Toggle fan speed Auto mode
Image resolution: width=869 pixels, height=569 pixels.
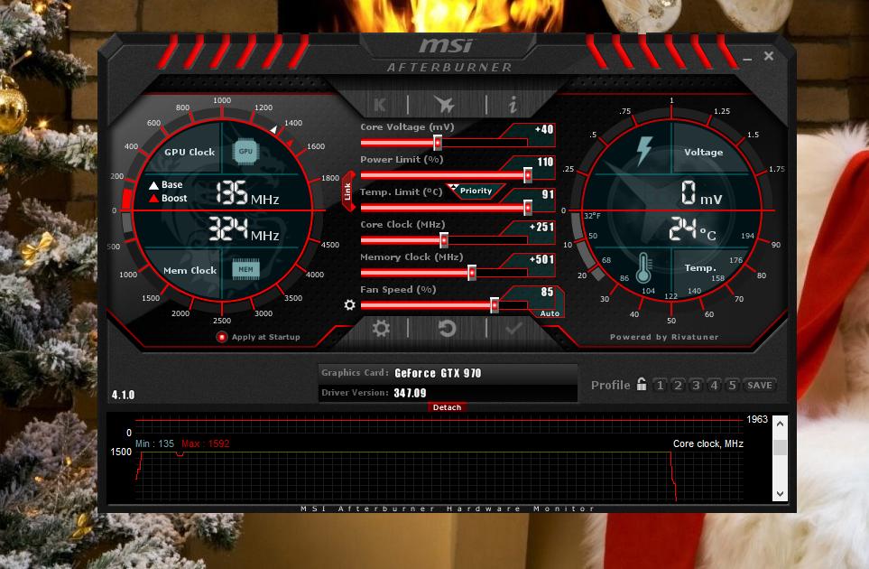[x=550, y=313]
